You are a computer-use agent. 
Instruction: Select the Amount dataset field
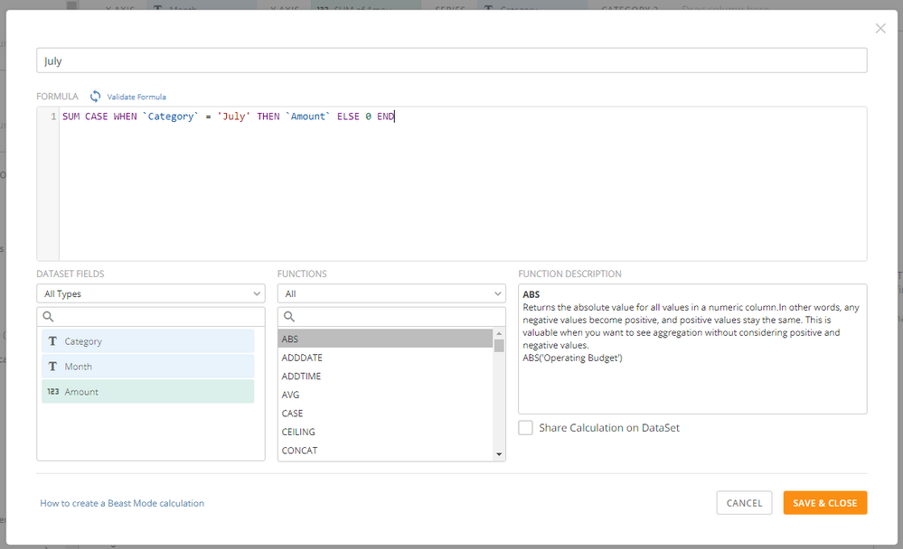pos(147,391)
